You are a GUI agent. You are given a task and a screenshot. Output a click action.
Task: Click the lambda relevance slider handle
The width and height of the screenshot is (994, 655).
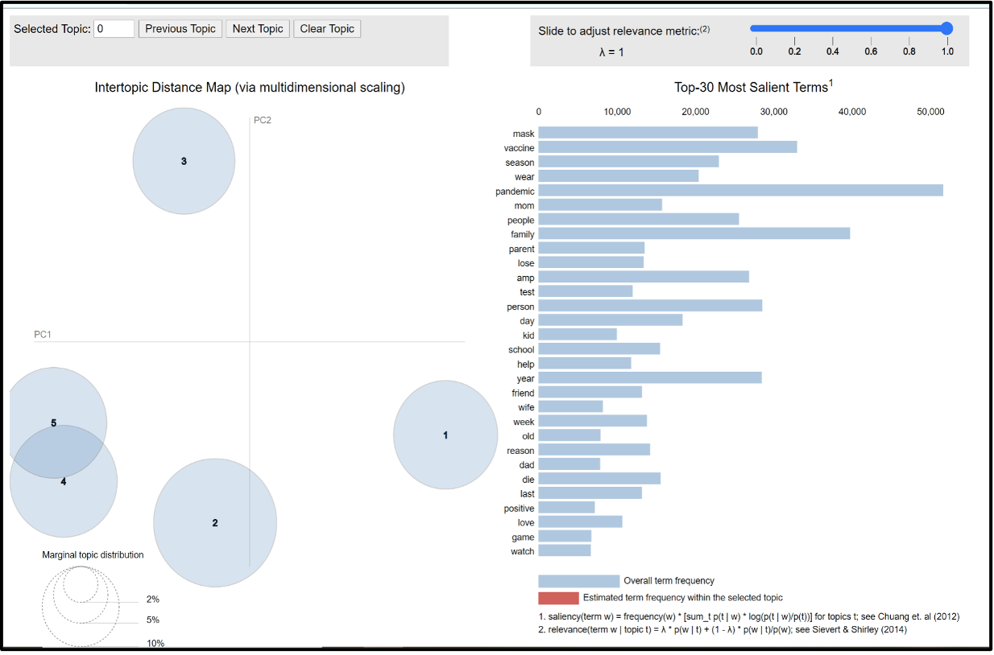click(946, 28)
